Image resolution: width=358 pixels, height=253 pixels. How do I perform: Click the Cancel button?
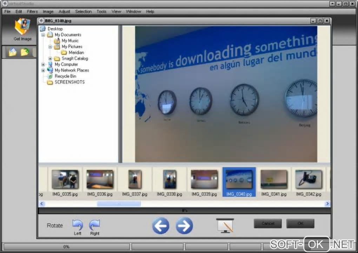click(x=268, y=223)
